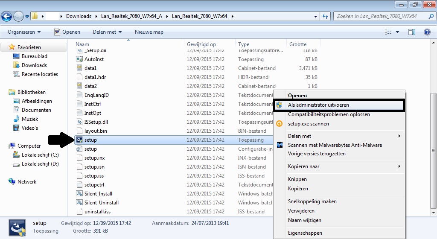Image resolution: width=437 pixels, height=239 pixels.
Task: Open the address bar history dropdown
Action: click(315, 17)
